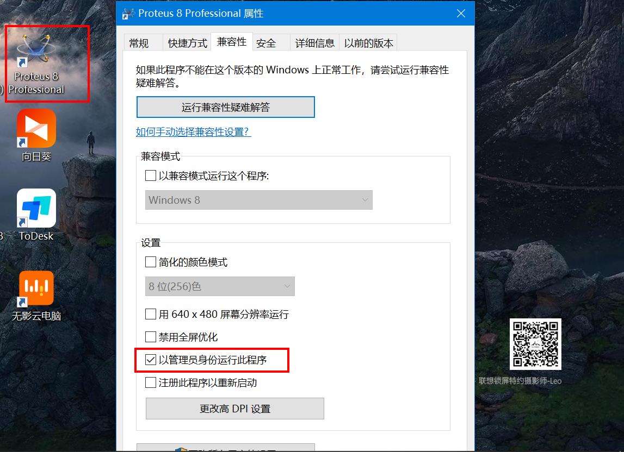This screenshot has width=624, height=452.
Task: Uncheck 以管理员身份运行此程序
Action: click(151, 359)
